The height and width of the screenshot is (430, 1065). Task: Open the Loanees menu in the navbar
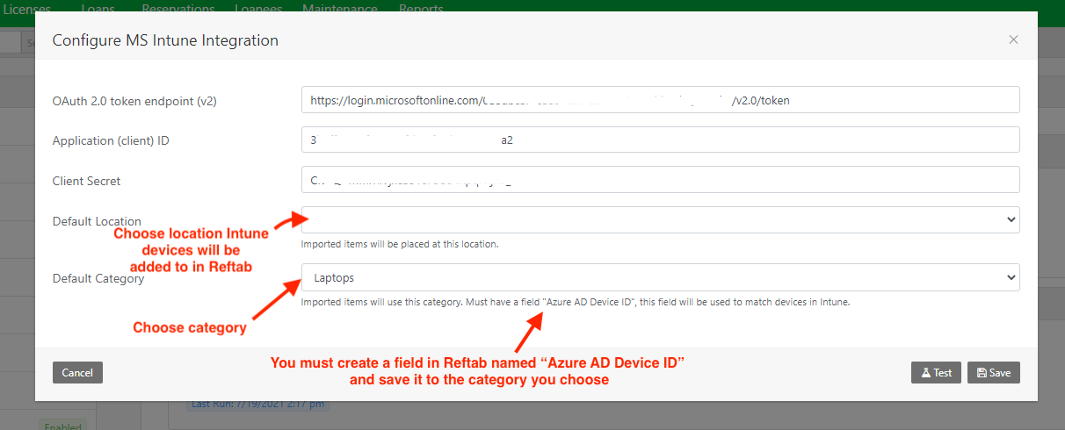(258, 8)
